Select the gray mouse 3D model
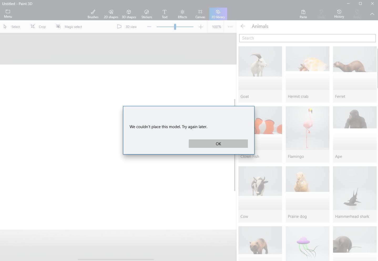 [x=355, y=244]
